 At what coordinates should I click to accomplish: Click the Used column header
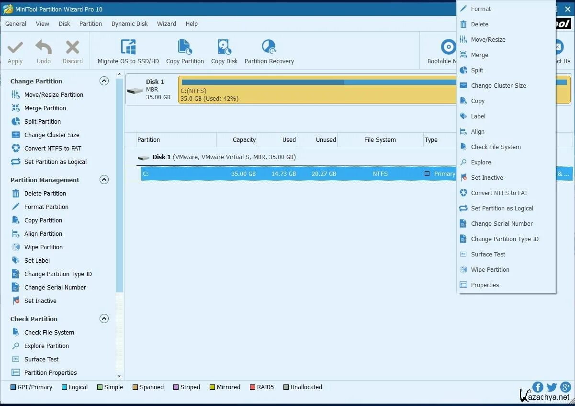point(277,140)
